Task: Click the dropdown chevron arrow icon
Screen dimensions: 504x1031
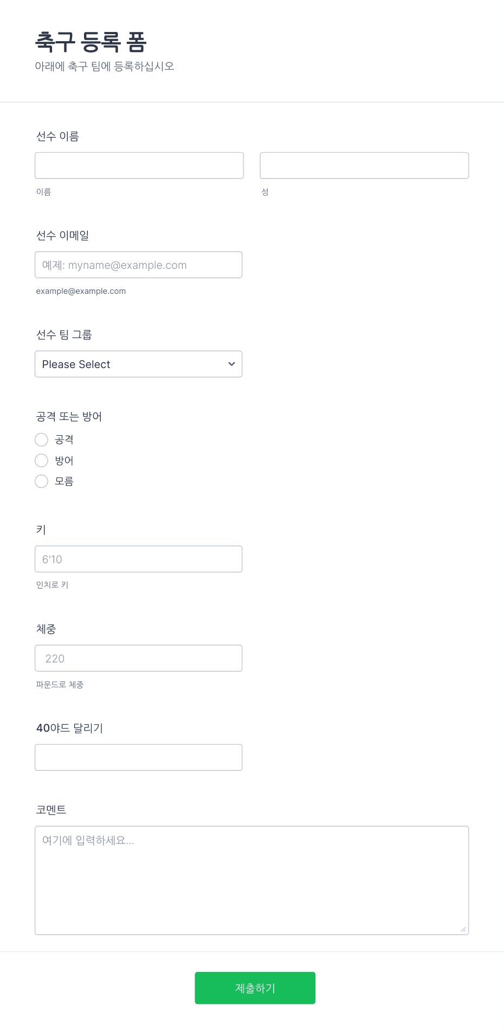Action: coord(231,364)
